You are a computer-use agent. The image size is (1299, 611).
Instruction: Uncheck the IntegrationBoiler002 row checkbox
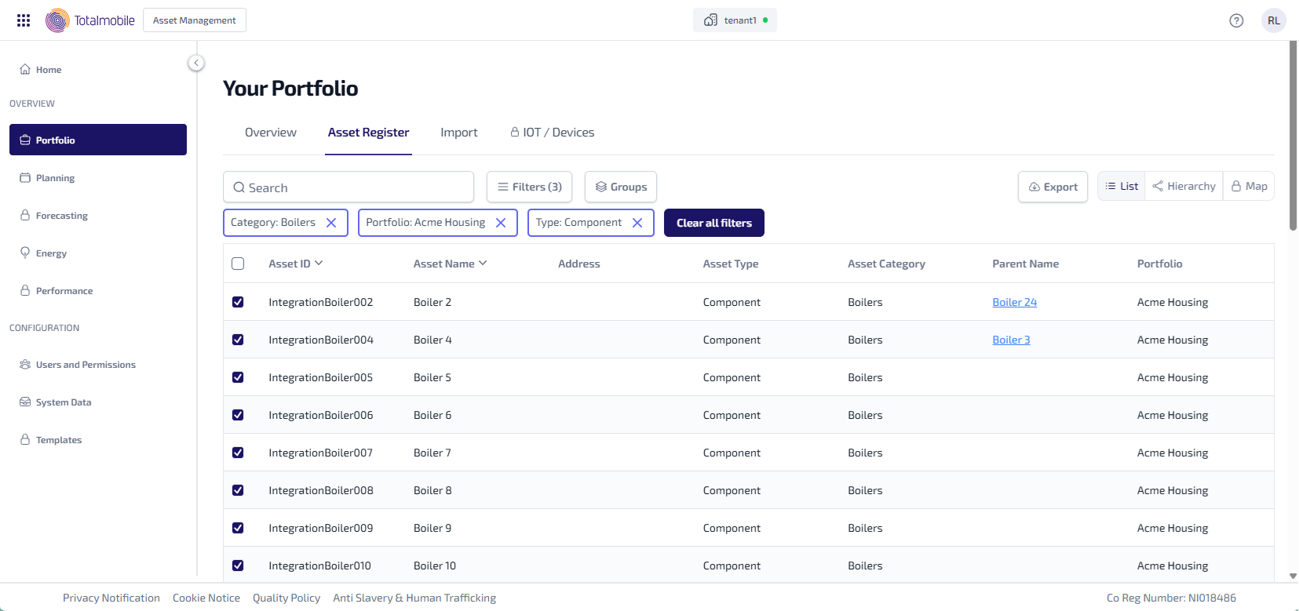click(238, 302)
